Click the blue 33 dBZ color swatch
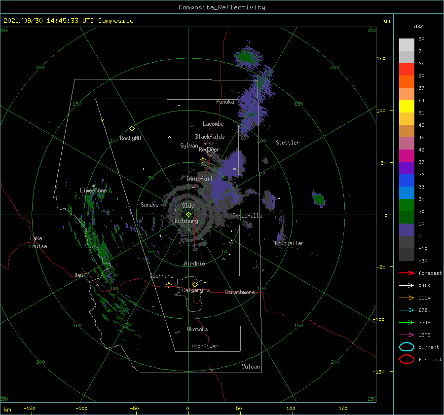This screenshot has width=444, height=415. (407, 181)
